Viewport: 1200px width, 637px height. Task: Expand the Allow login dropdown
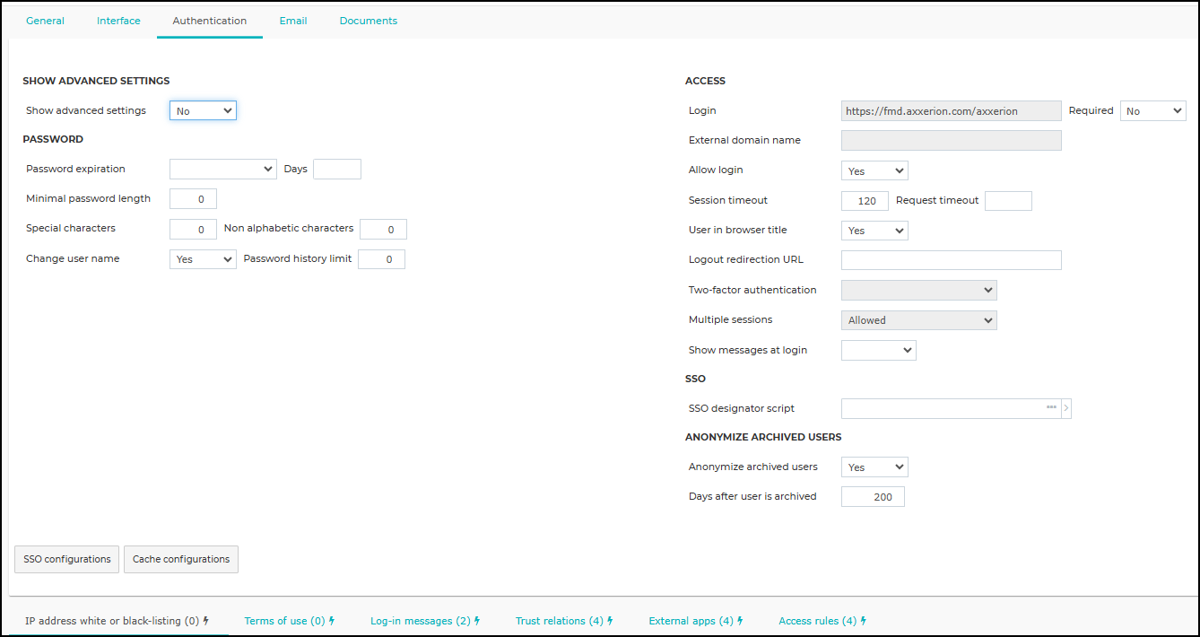point(874,170)
